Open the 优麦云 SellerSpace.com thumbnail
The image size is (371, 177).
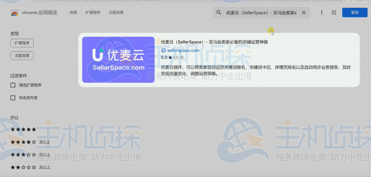click(x=118, y=60)
